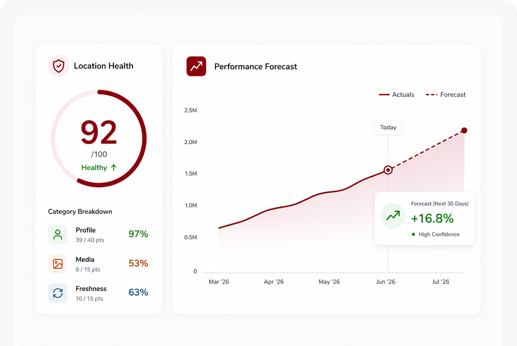This screenshot has height=346, width=517.
Task: Click the 0 y-axis label
Action: [195, 272]
